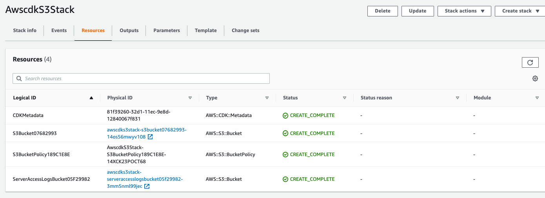Click status check icon in ServerAccessLogsBucket05F29982 row
Image resolution: width=545 pixels, height=198 pixels.
[x=285, y=179]
